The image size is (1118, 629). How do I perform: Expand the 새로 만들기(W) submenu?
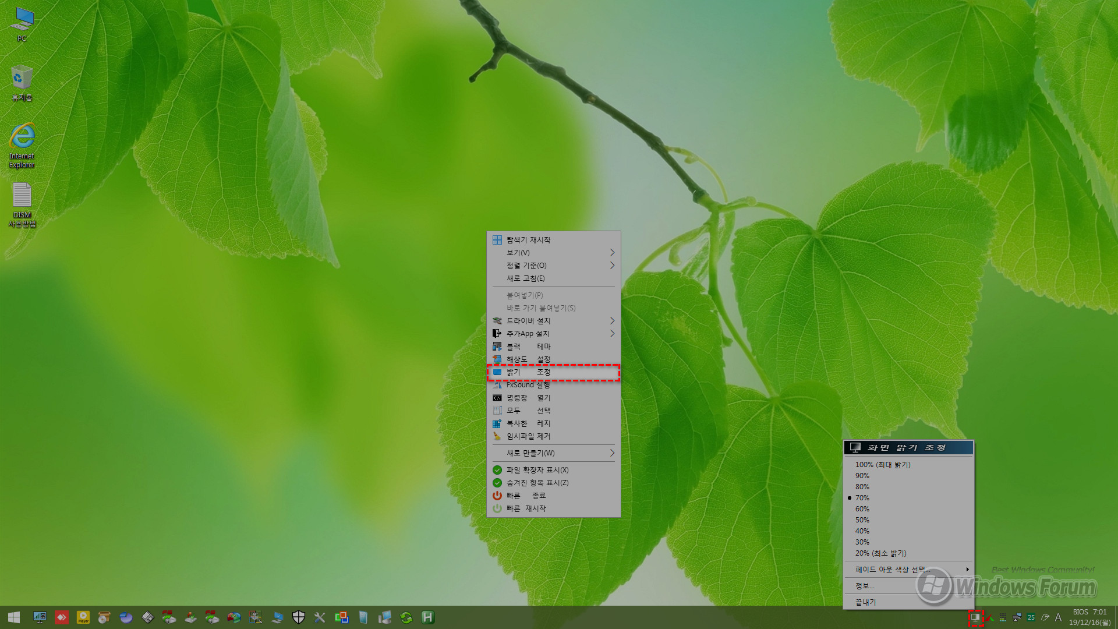pyautogui.click(x=554, y=453)
